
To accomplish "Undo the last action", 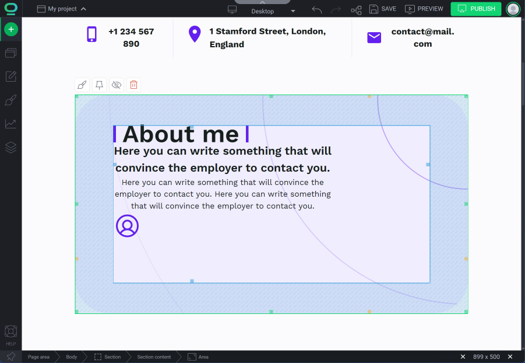I will coord(317,9).
